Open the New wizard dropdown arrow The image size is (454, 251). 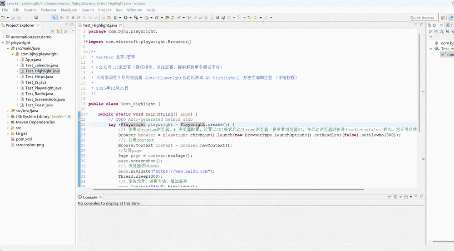8,18
